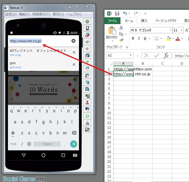This screenshot has height=182, width=189.
Task: Open the font size 11 dropdown
Action: coord(182,30)
